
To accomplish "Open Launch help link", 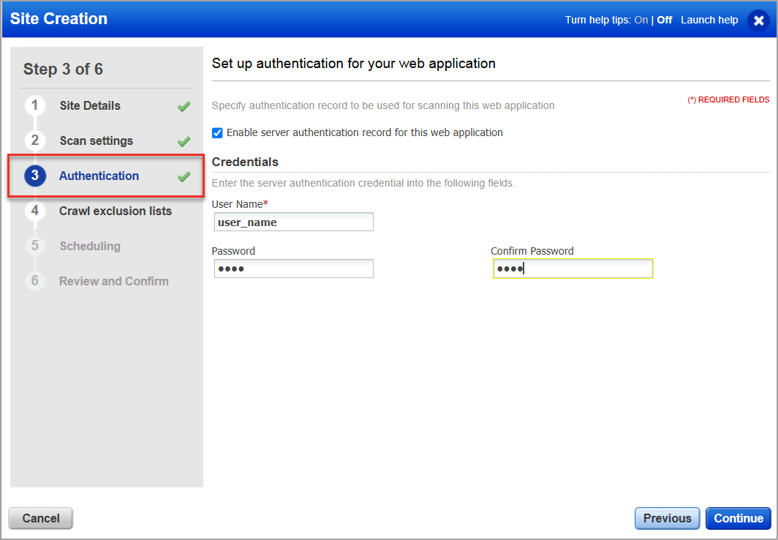I will 709,20.
